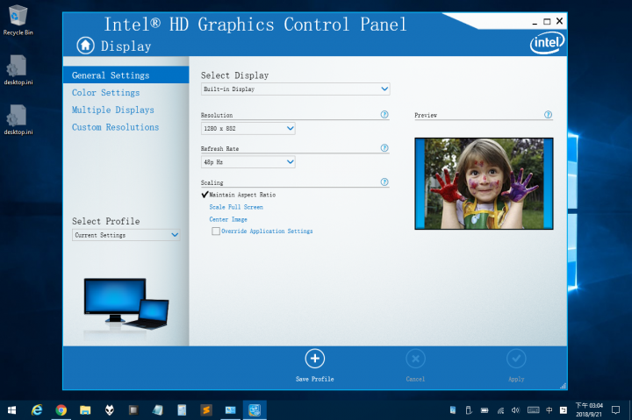Image resolution: width=632 pixels, height=420 pixels.
Task: Minimize the Intel Graphics Control Panel window
Action: [x=535, y=22]
